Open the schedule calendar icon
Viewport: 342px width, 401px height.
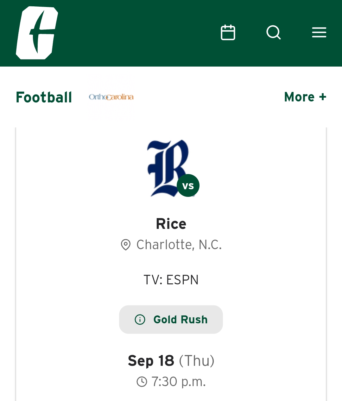[228, 32]
